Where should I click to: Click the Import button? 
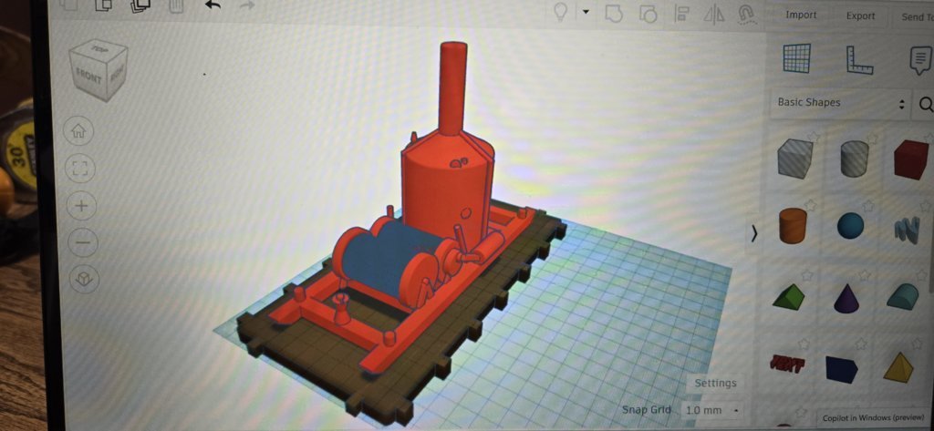pyautogui.click(x=801, y=15)
